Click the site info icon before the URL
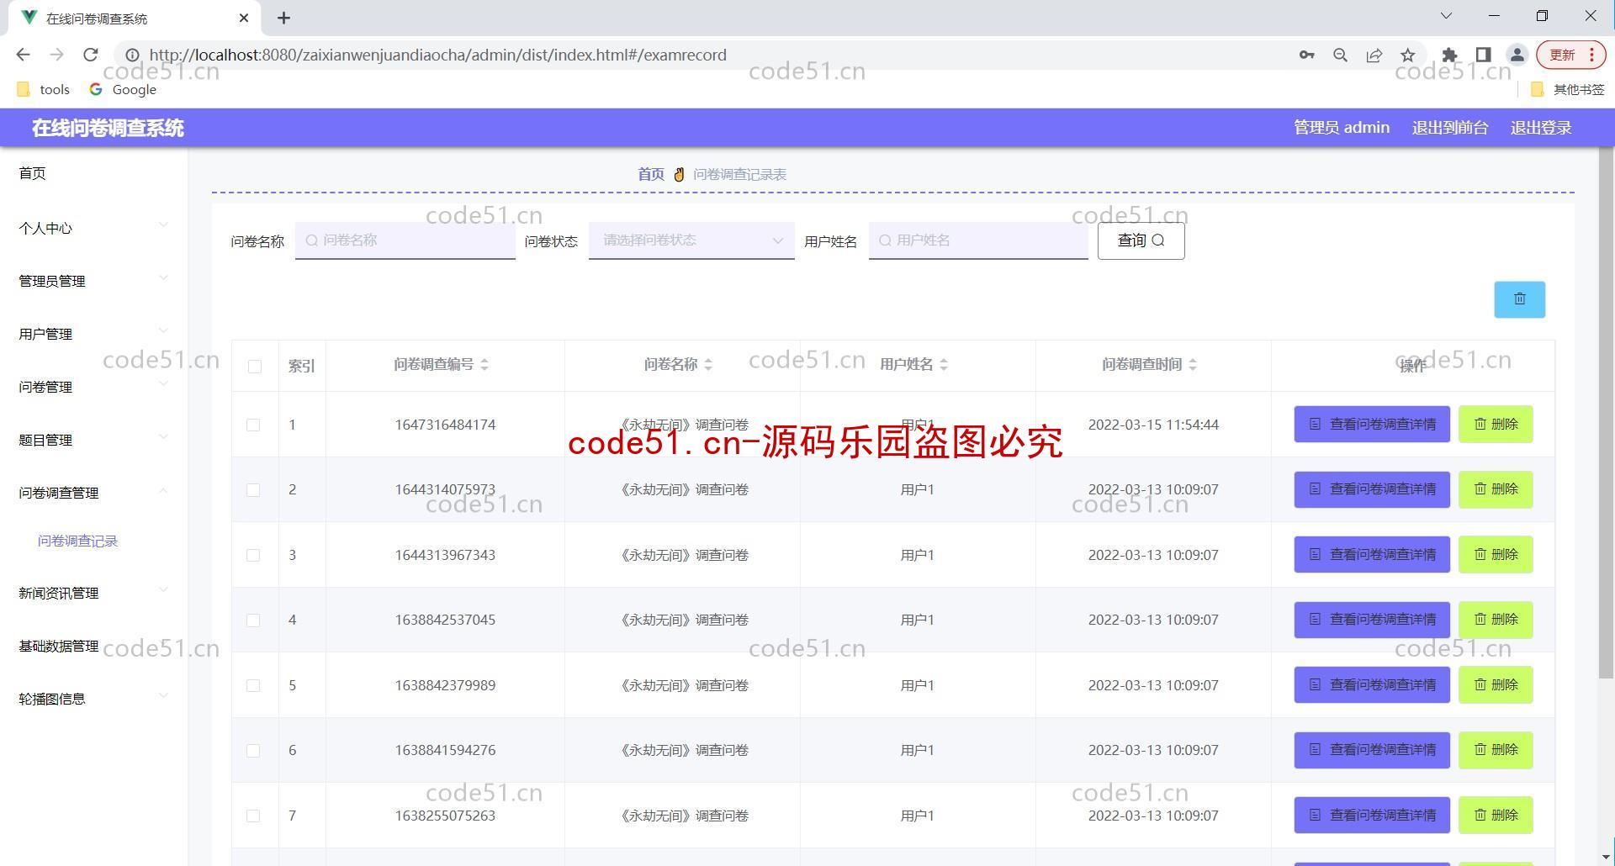 [132, 55]
